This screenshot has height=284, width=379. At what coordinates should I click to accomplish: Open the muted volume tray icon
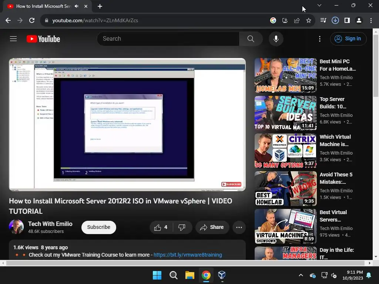coord(334,275)
